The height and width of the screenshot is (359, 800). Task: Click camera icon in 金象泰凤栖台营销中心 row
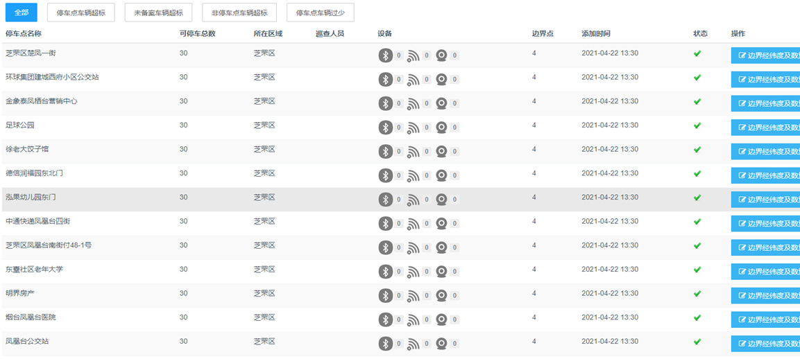(441, 103)
